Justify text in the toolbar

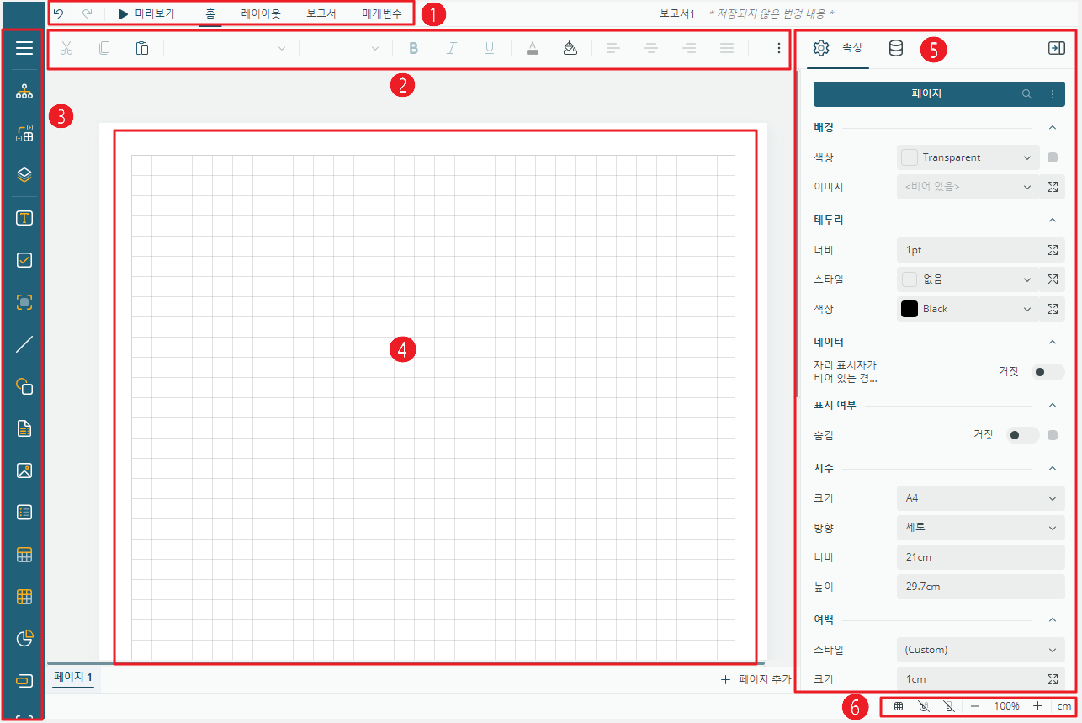coord(728,48)
